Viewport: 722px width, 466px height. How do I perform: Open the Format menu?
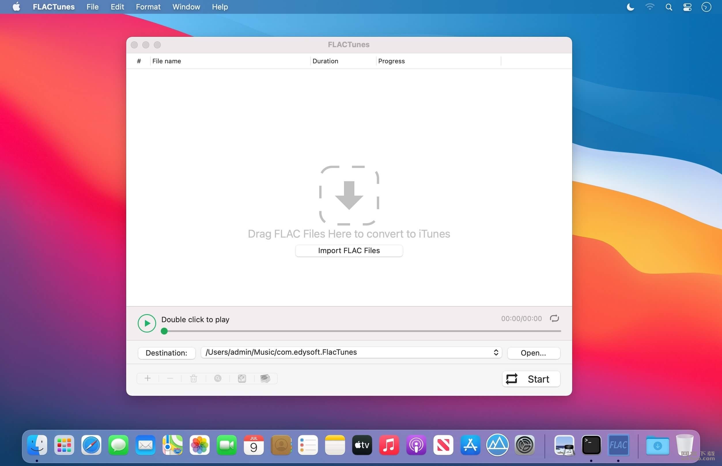point(148,7)
